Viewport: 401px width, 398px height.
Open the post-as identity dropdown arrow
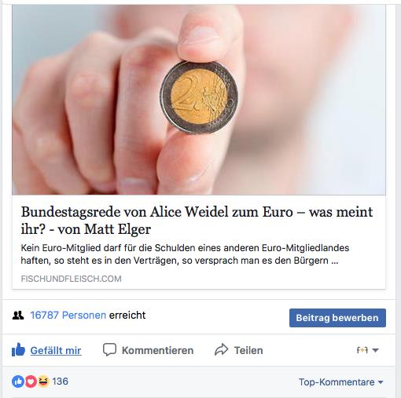pos(375,350)
